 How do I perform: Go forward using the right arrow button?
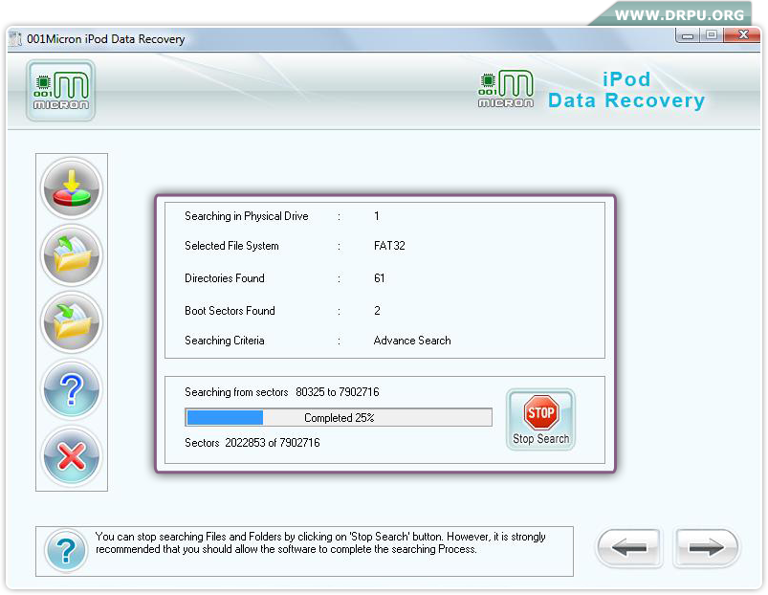click(706, 548)
